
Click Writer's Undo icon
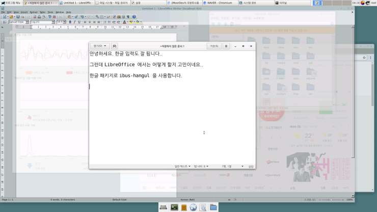(82, 17)
